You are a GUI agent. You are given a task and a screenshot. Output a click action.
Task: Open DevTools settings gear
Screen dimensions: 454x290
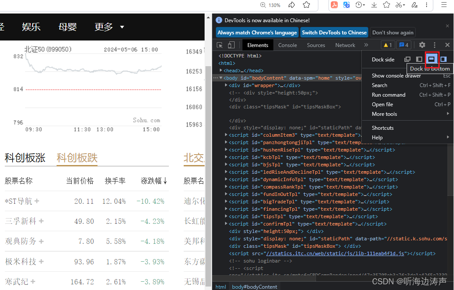422,45
